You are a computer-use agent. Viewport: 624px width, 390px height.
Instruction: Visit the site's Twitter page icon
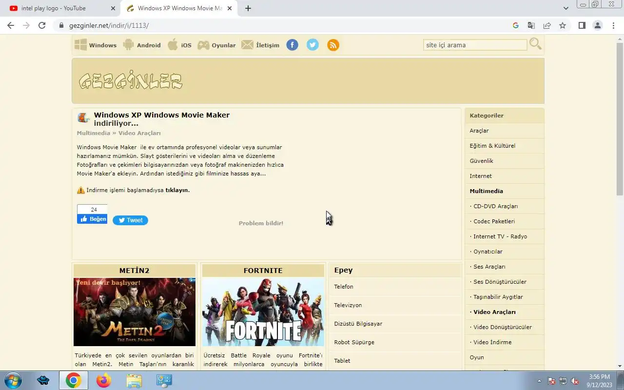click(x=312, y=45)
